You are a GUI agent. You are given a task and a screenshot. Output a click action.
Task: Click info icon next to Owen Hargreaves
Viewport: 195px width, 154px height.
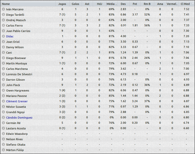point(3,91)
